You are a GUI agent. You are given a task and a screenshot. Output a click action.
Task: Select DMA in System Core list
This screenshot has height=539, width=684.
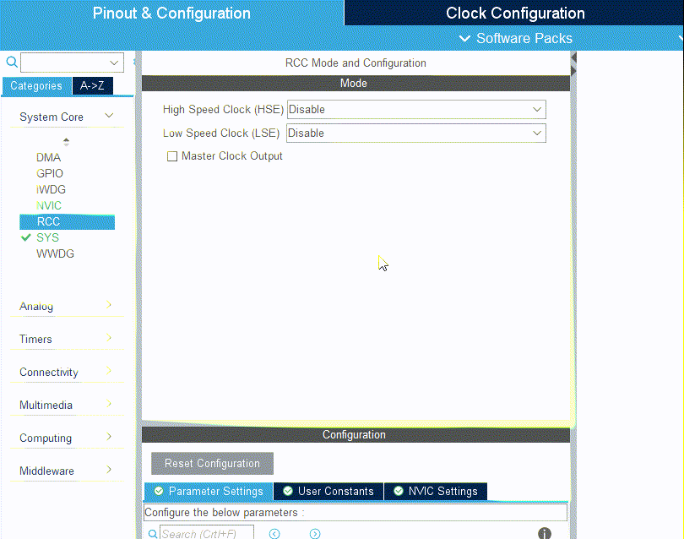coord(48,157)
